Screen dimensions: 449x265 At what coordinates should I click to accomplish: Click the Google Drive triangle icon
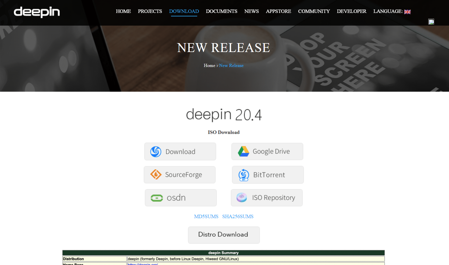pos(243,151)
